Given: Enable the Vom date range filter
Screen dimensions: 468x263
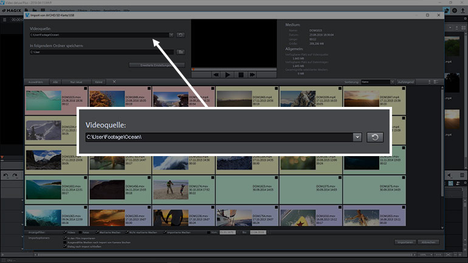Looking at the screenshot, I should [208, 232].
